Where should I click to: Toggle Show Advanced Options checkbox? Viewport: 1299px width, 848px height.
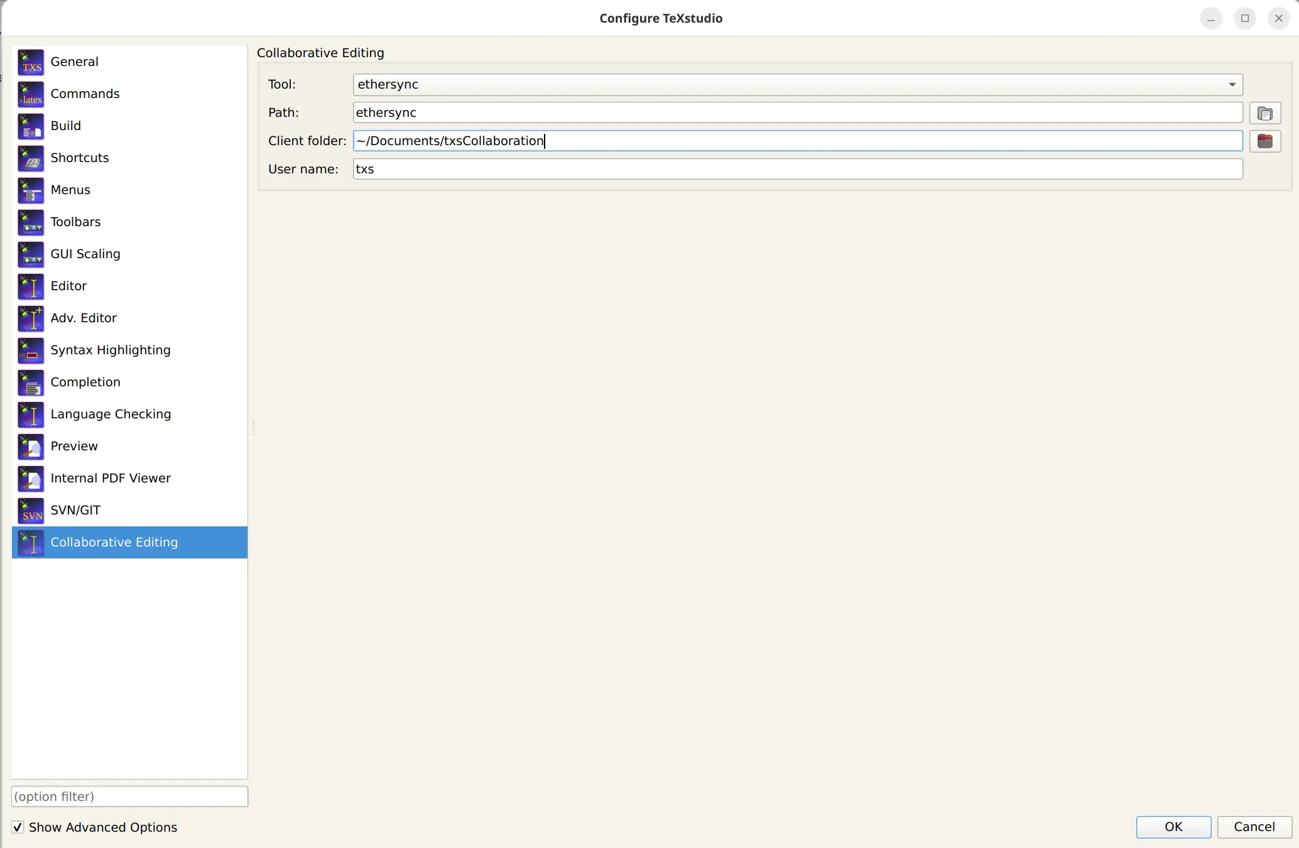pyautogui.click(x=18, y=827)
